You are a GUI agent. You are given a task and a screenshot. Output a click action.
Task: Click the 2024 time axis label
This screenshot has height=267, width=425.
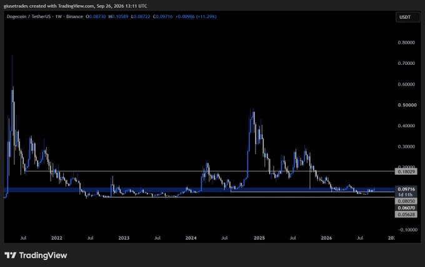[191, 238]
